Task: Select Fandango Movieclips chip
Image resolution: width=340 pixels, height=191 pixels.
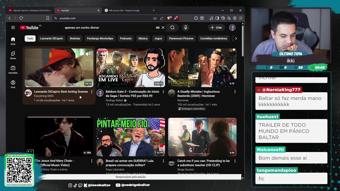Action: click(x=100, y=38)
